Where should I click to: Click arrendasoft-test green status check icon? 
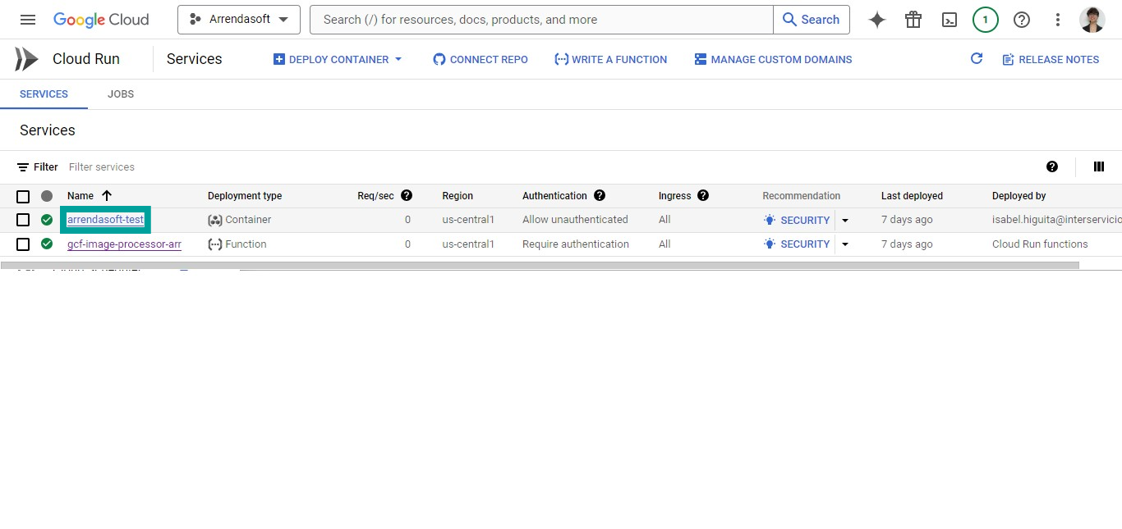tap(47, 220)
